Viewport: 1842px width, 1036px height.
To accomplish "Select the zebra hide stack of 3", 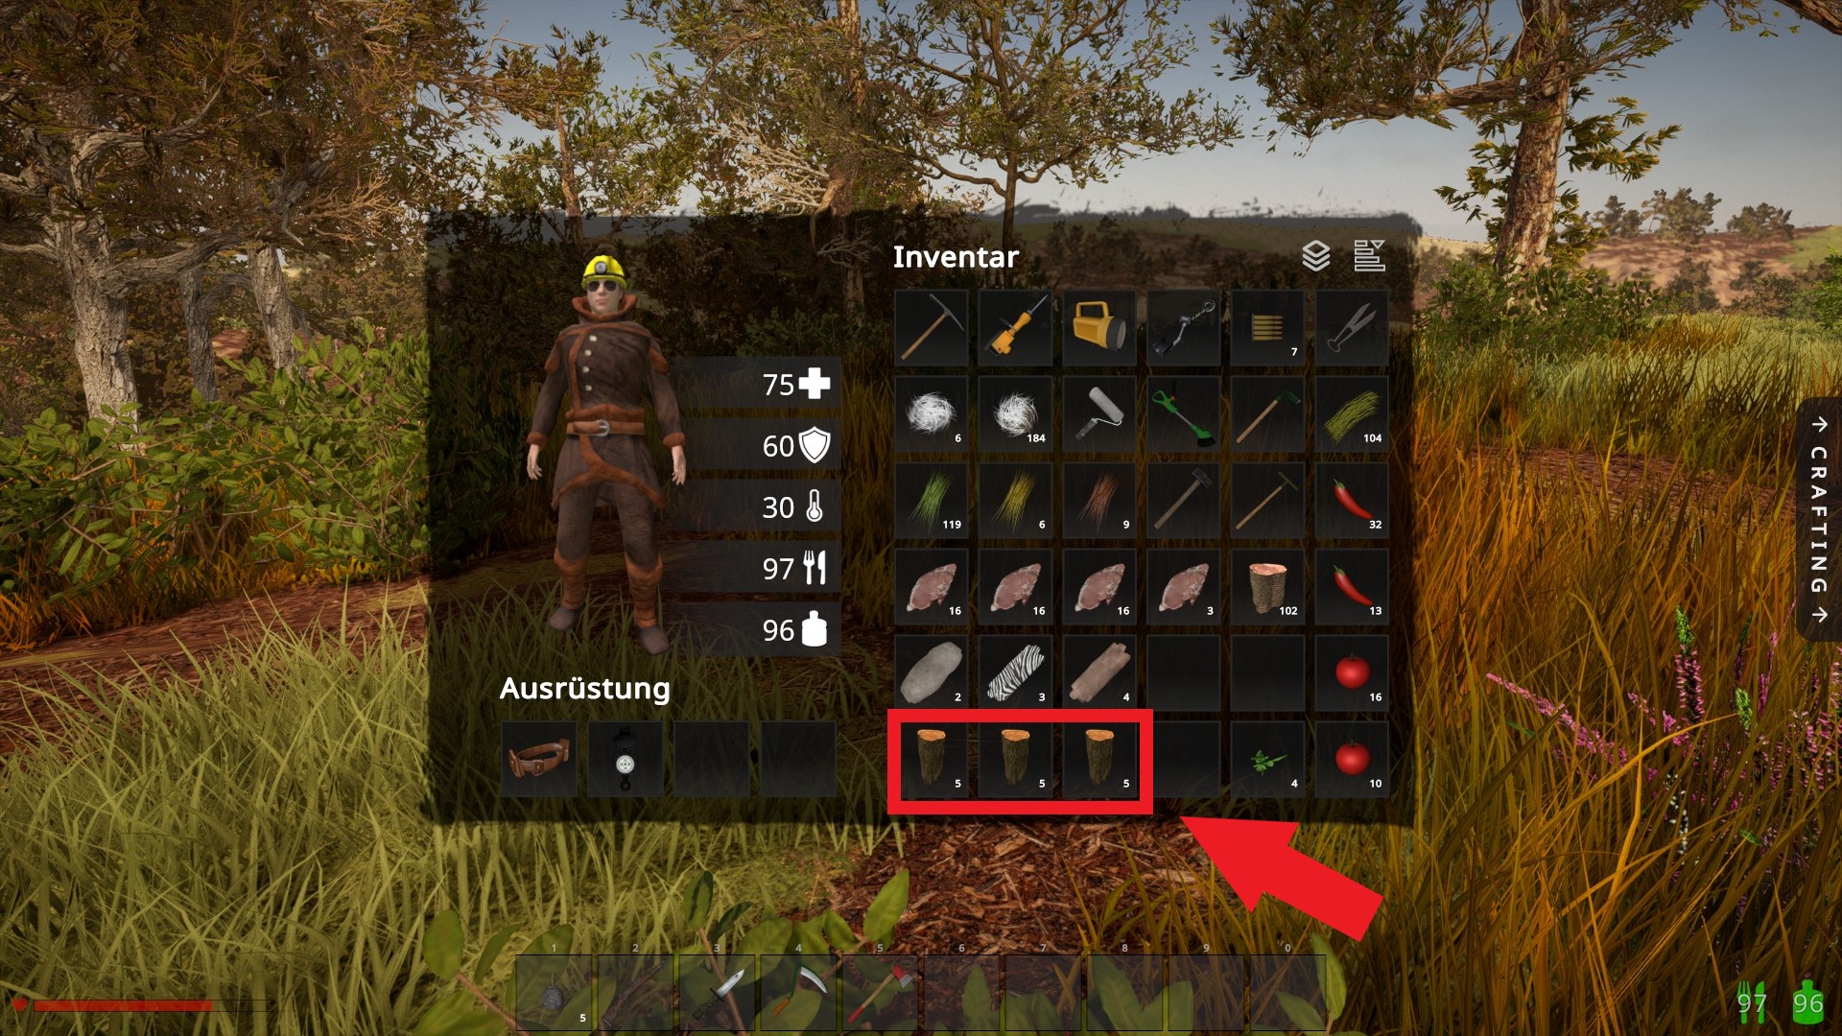I will point(1015,673).
